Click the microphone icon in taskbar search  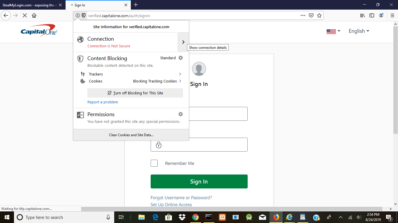click(108, 217)
